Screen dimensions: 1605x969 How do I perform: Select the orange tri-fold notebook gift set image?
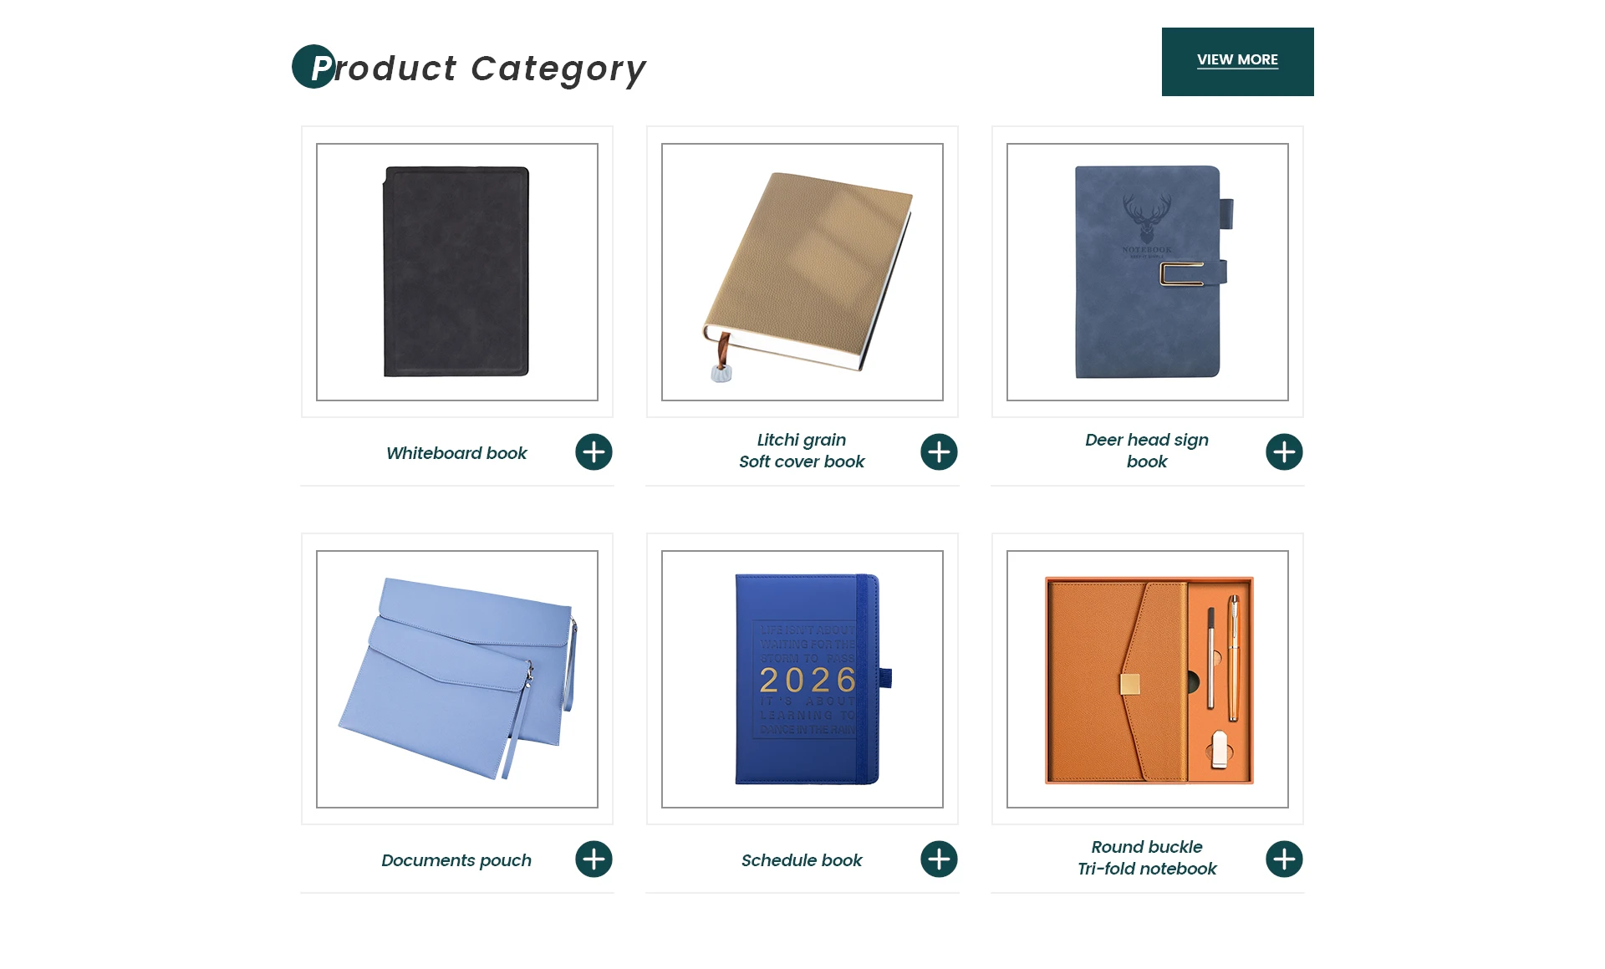[1148, 679]
